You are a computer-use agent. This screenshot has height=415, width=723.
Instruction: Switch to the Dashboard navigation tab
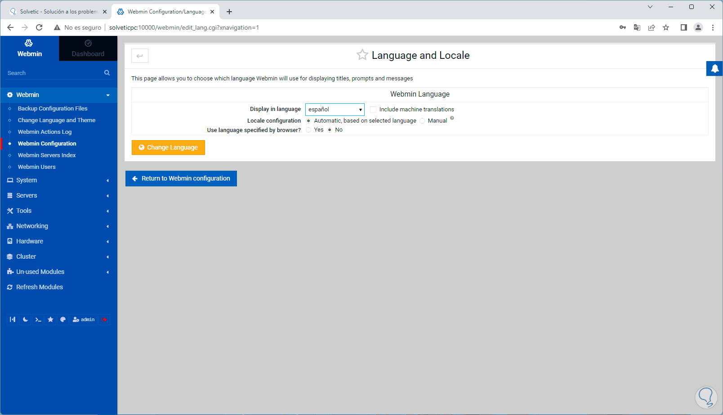[x=88, y=49]
